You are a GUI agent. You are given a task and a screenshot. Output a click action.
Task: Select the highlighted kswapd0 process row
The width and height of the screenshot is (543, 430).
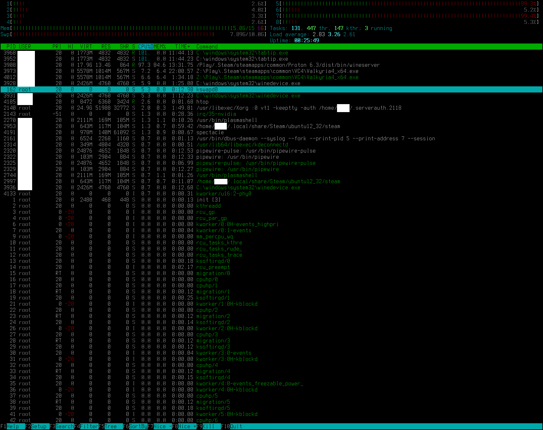point(271,89)
